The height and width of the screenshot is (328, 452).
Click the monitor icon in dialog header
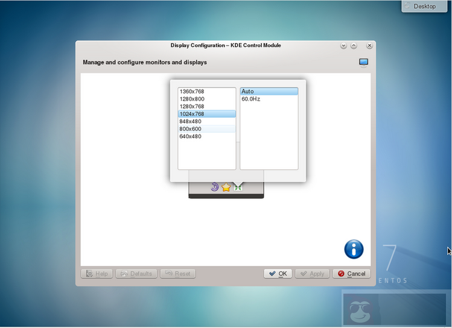click(363, 63)
